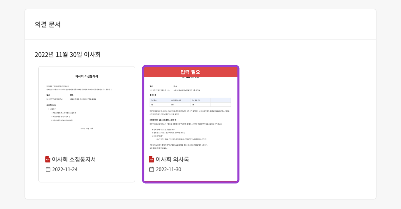
Task: Click the 2022-11-30 date label
Action: pyautogui.click(x=168, y=169)
